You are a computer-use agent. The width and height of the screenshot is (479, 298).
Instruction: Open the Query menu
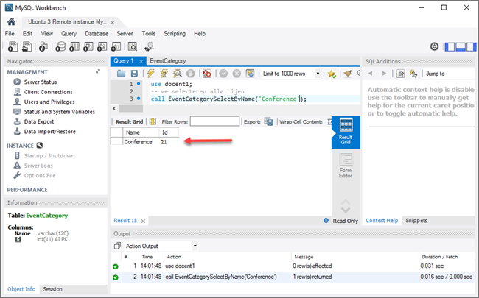(69, 34)
